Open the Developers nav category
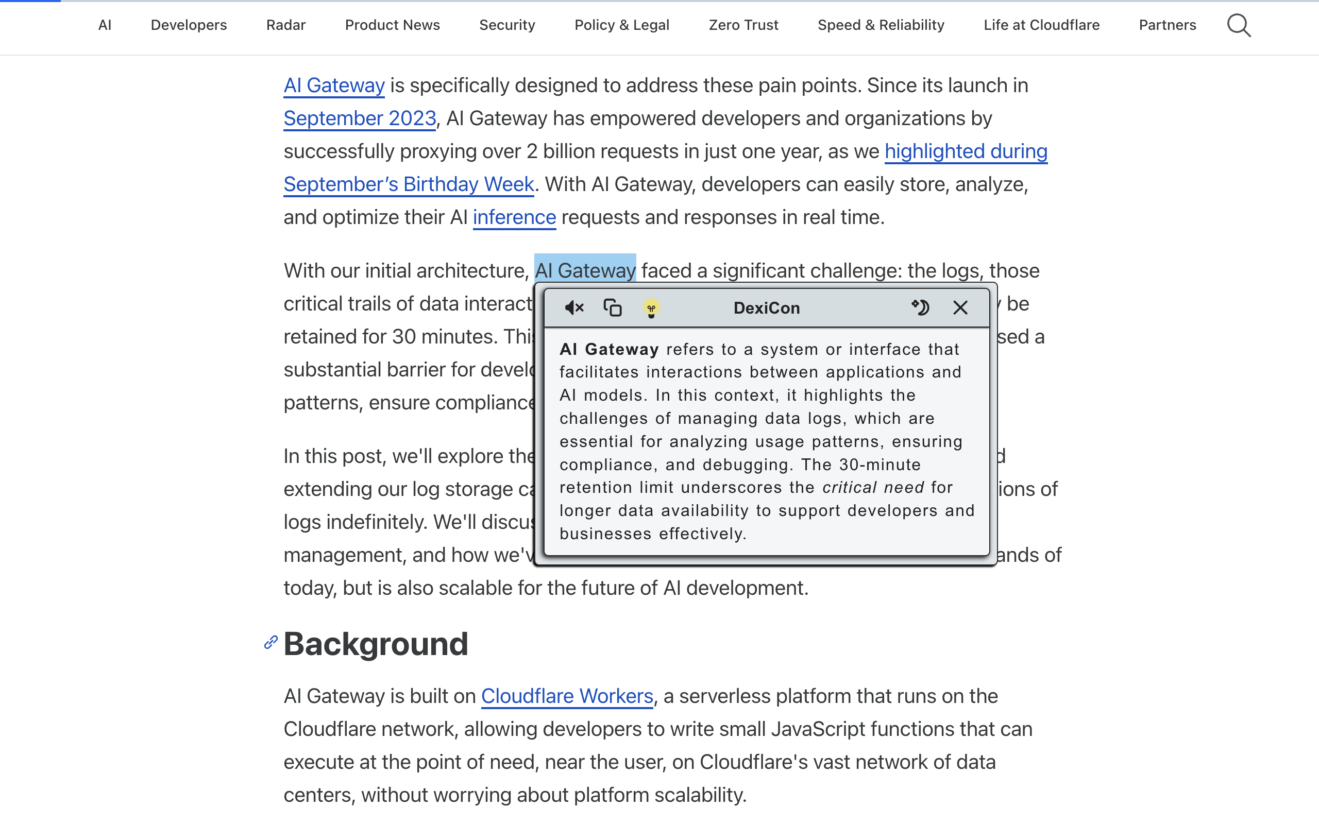Viewport: 1319px width, 825px height. pyautogui.click(x=189, y=25)
